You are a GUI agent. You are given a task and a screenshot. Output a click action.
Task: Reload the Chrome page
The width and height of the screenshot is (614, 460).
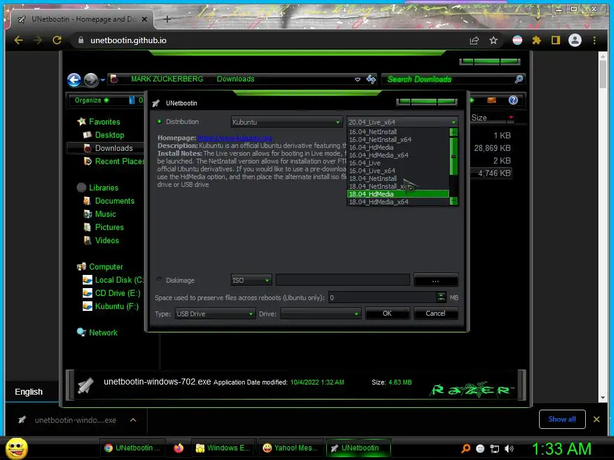point(57,40)
